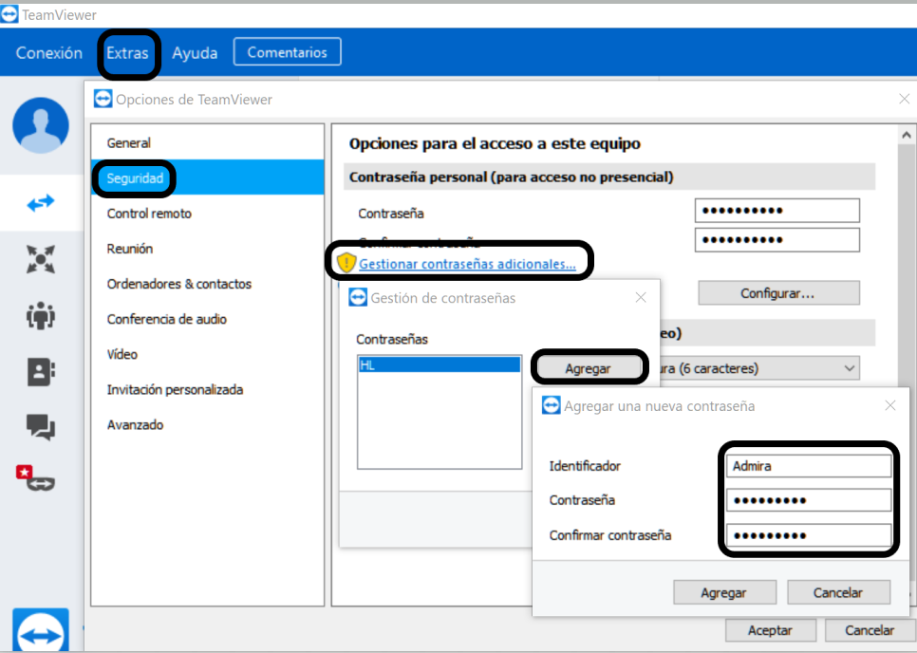Open the Chat bubbles icon
Viewport: 917px width, 653px height.
coord(41,427)
